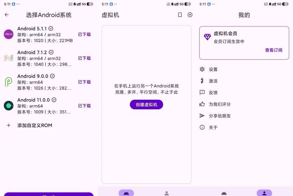The image size is (293, 196).
Task: Tap the 创建虚拟机 button
Action: 146,104
